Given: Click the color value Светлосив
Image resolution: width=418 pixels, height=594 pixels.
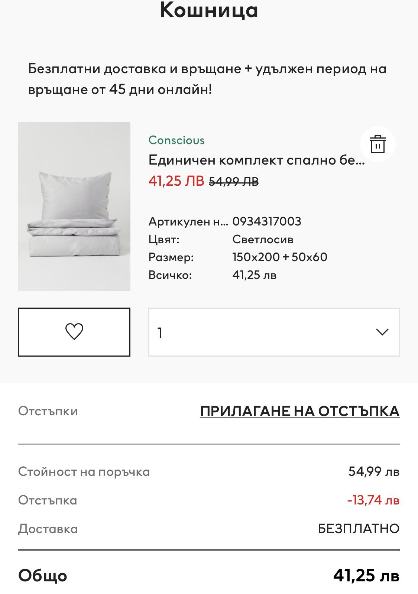Looking at the screenshot, I should click(x=263, y=239).
